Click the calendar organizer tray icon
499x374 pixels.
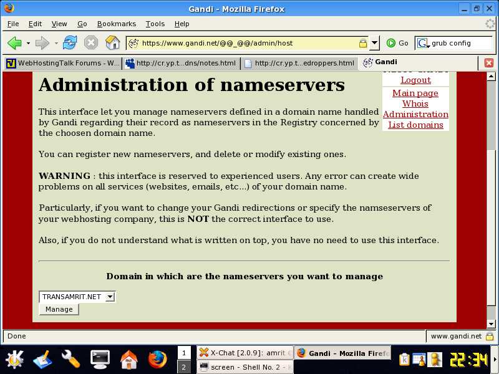pyautogui.click(x=419, y=360)
